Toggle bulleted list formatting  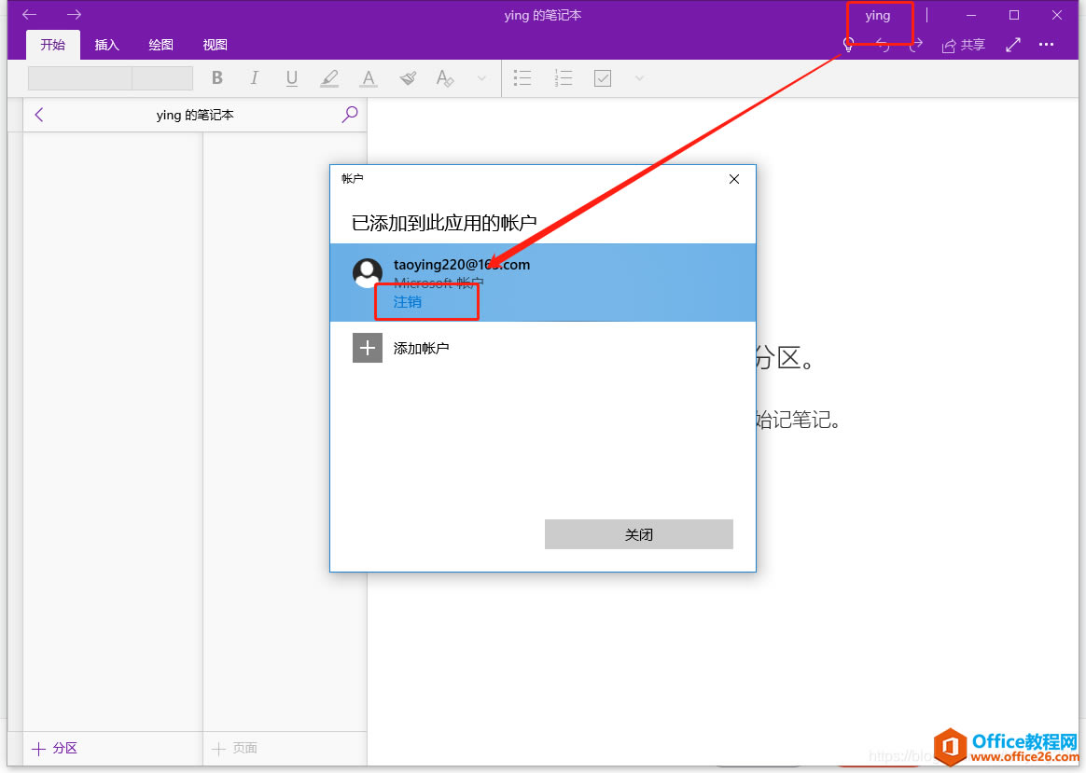pyautogui.click(x=522, y=78)
